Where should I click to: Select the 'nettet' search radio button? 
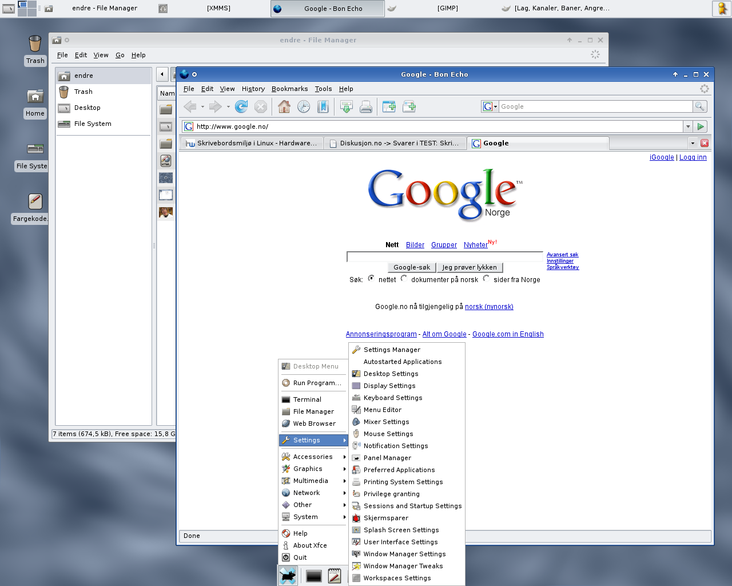[371, 279]
